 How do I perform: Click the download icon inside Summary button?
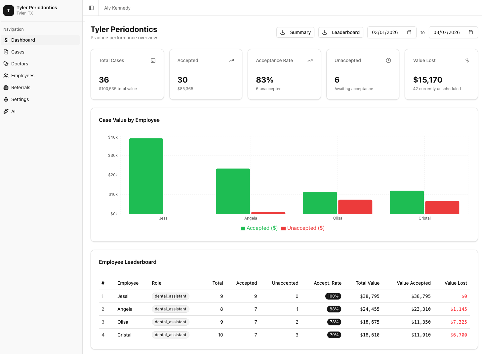coord(283,32)
